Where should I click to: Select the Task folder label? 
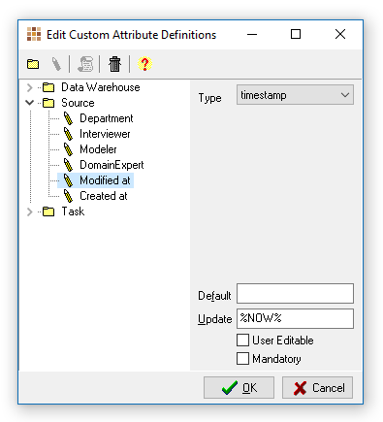point(73,211)
